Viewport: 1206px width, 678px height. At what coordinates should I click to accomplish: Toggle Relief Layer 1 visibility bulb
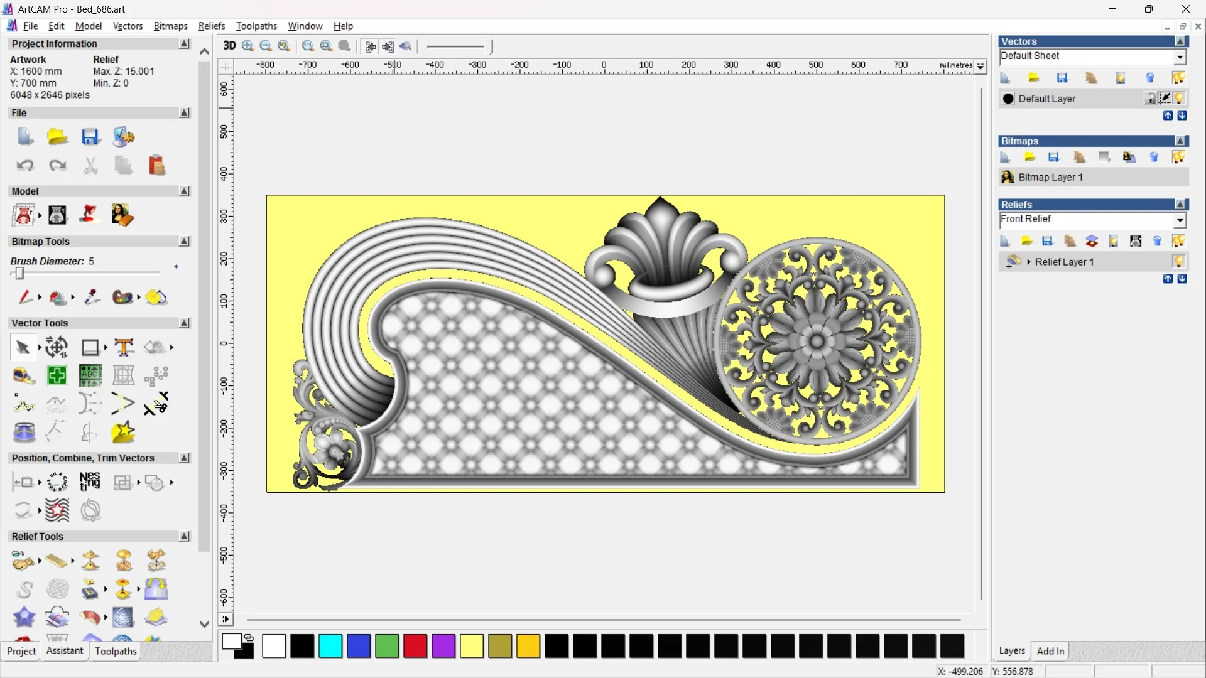pos(1178,261)
